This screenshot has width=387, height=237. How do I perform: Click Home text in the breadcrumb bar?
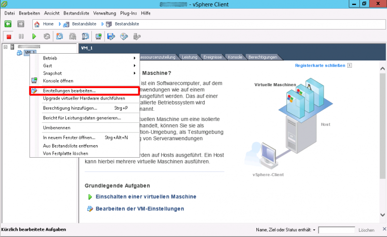[x=48, y=24]
